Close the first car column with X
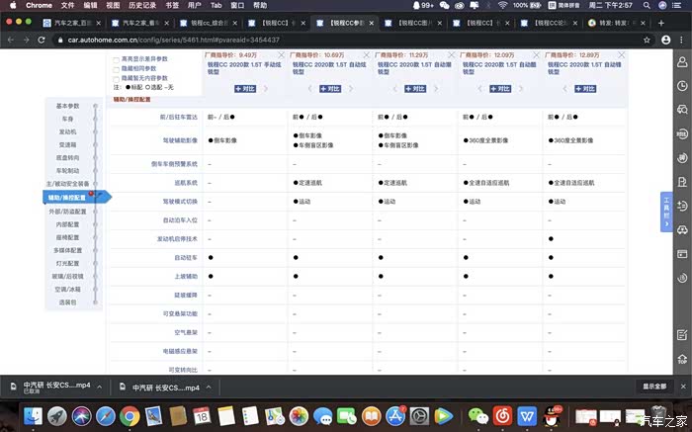Image resolution: width=692 pixels, height=432 pixels. tap(281, 55)
